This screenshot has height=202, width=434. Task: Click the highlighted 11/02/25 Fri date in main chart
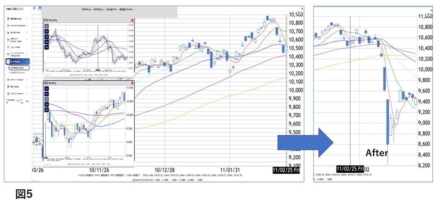286,170
